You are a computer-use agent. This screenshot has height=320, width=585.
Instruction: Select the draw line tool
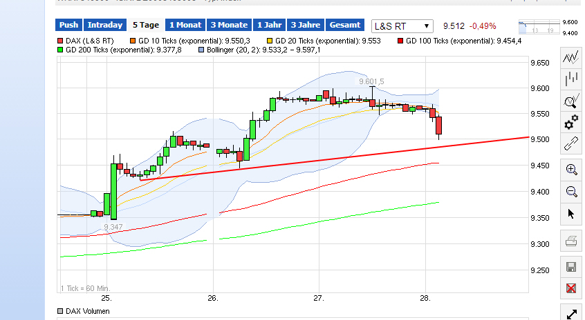[570, 143]
